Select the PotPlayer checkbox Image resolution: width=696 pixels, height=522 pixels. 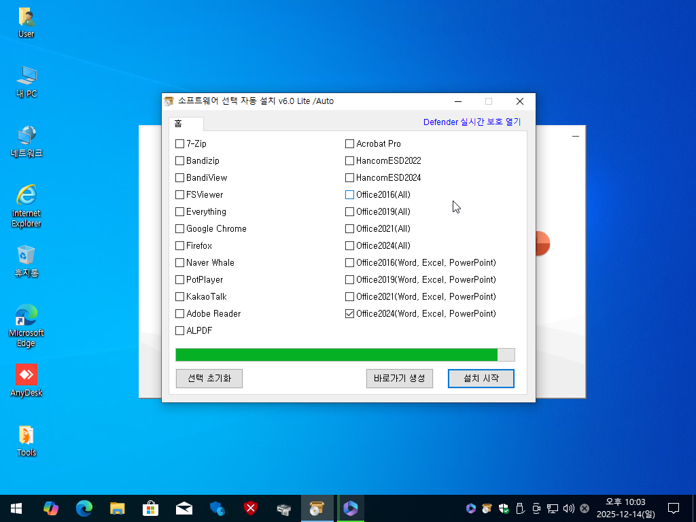click(x=179, y=279)
